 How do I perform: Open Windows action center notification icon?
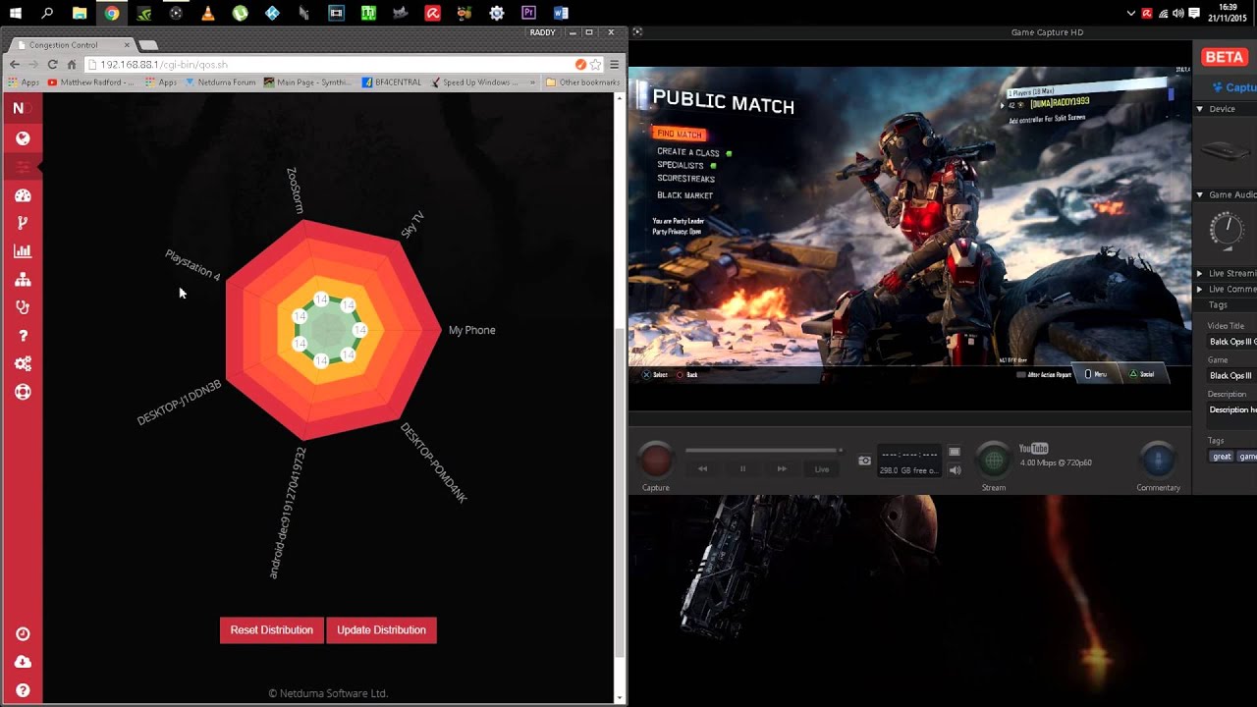[1194, 14]
